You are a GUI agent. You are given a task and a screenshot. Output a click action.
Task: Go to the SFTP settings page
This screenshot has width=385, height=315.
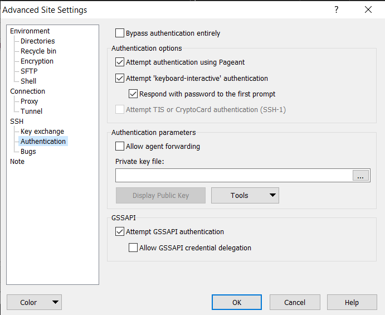(29, 71)
